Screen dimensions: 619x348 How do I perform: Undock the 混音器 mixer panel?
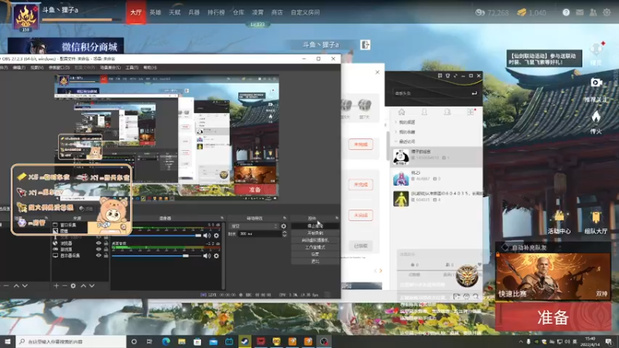click(x=222, y=218)
